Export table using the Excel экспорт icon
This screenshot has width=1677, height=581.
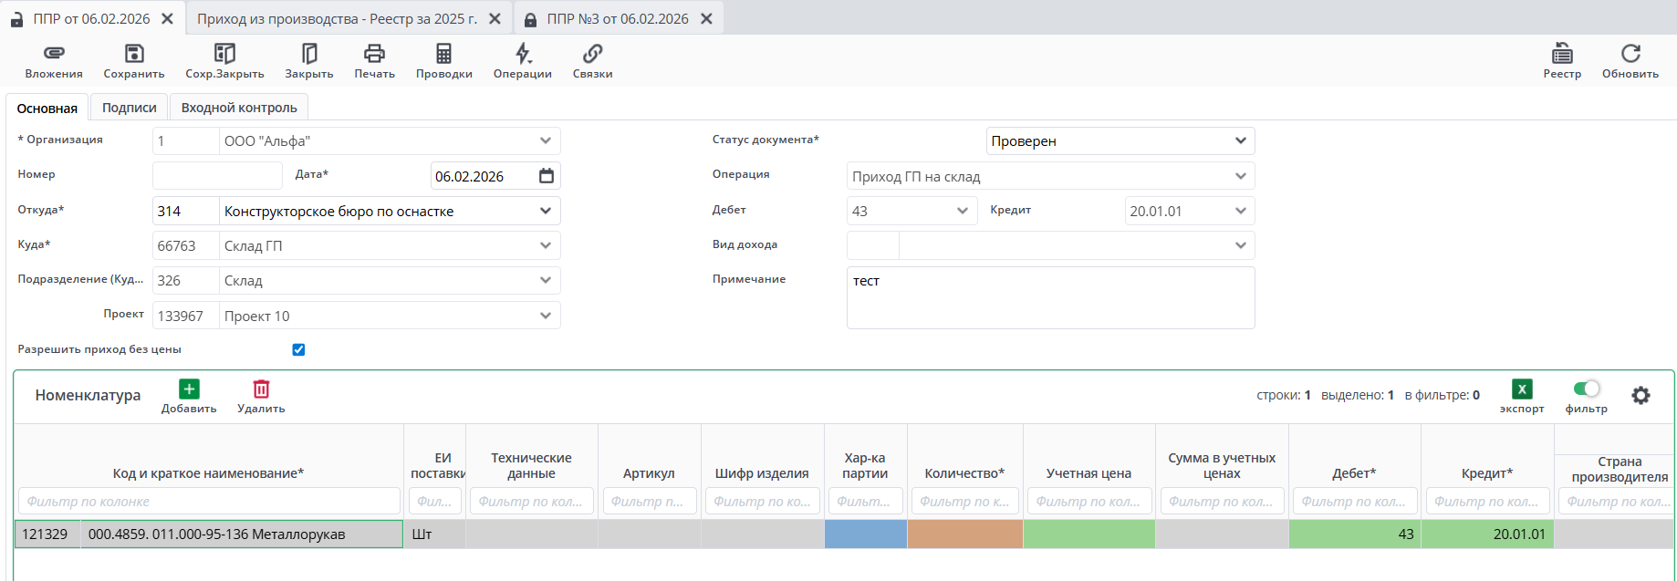1522,390
